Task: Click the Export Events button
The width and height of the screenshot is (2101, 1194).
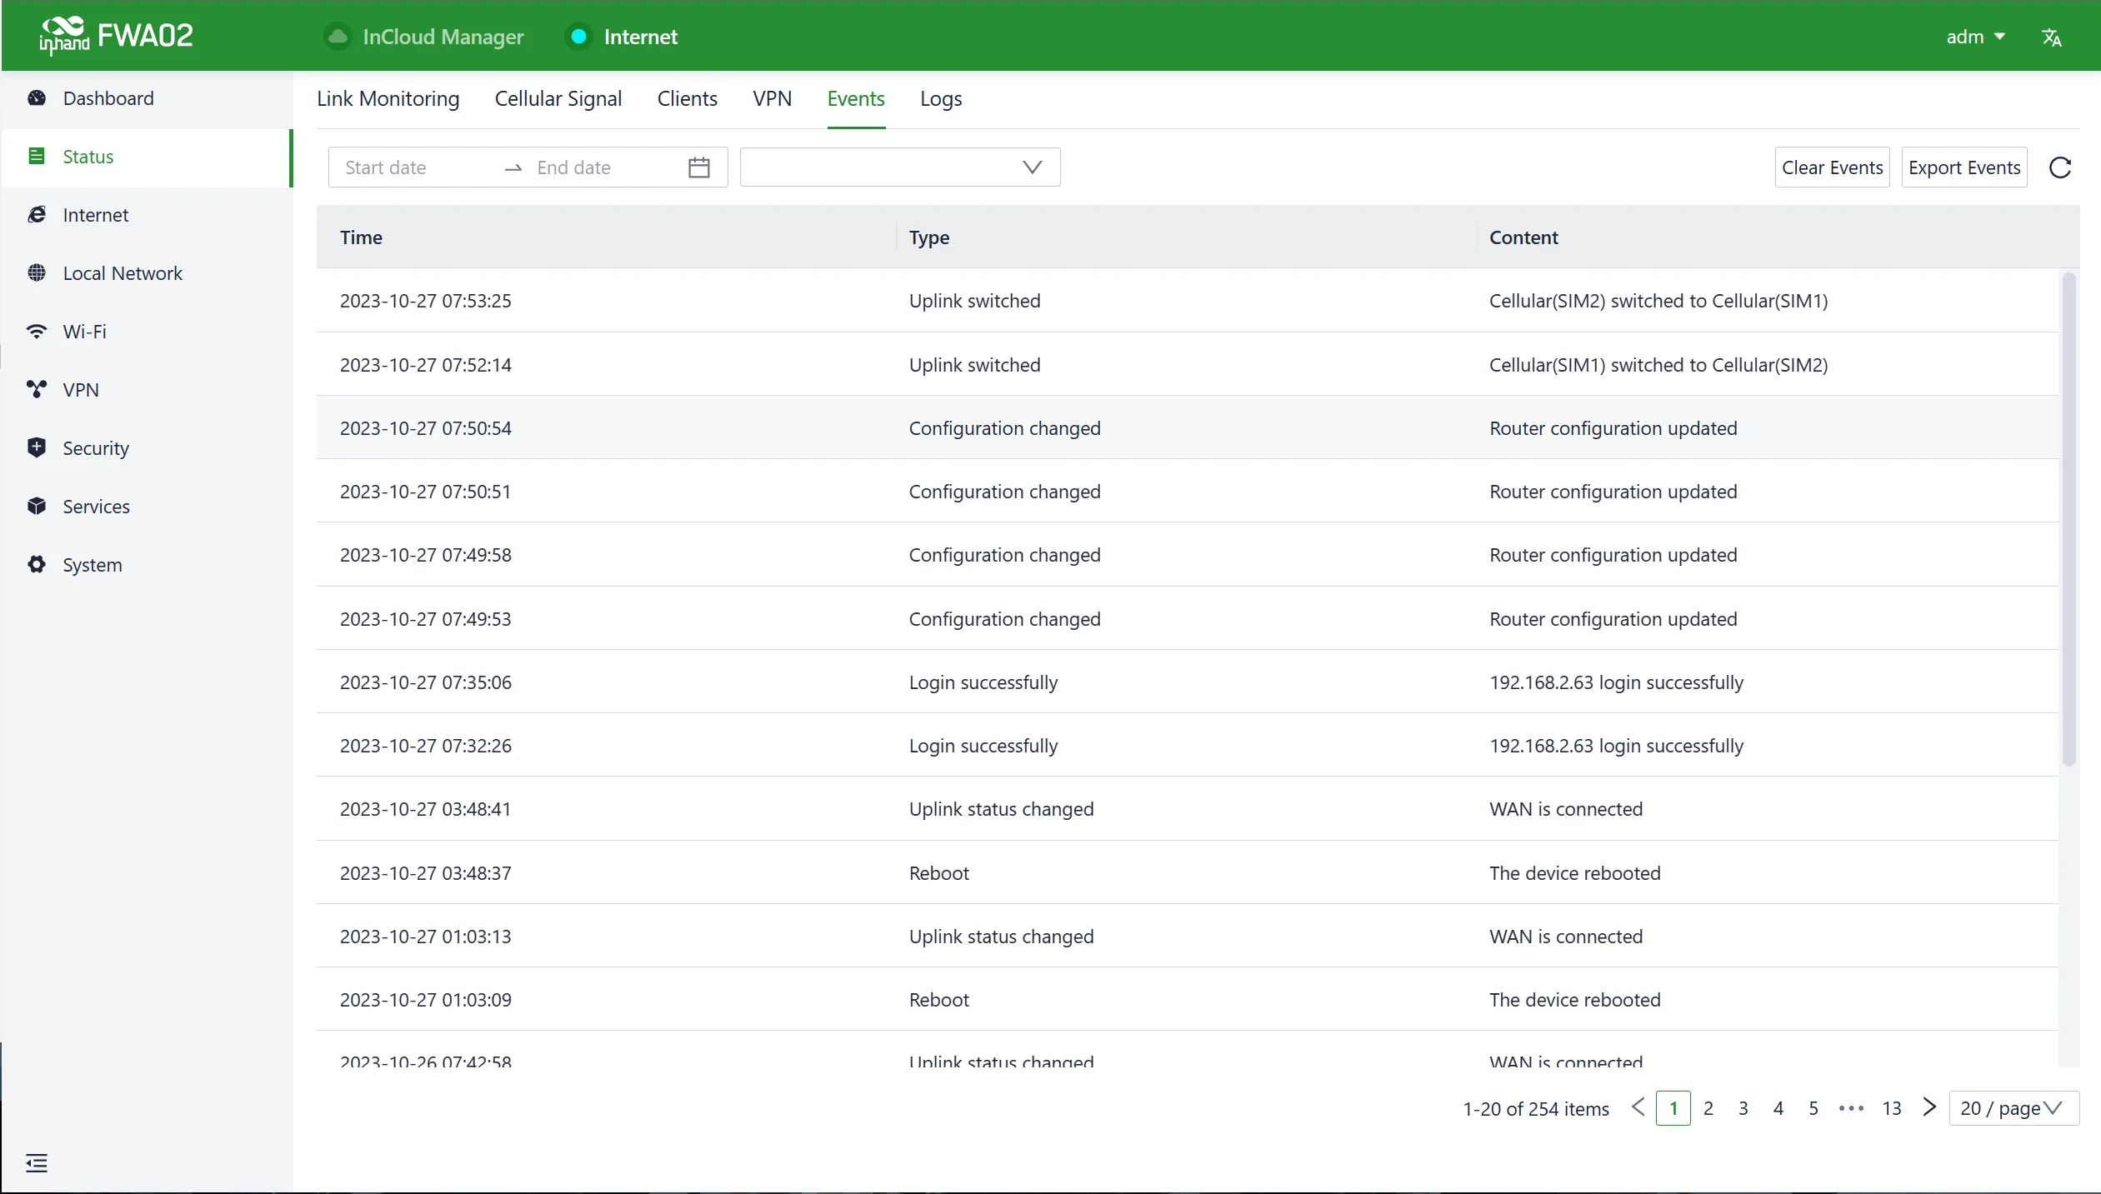Action: [1964, 167]
